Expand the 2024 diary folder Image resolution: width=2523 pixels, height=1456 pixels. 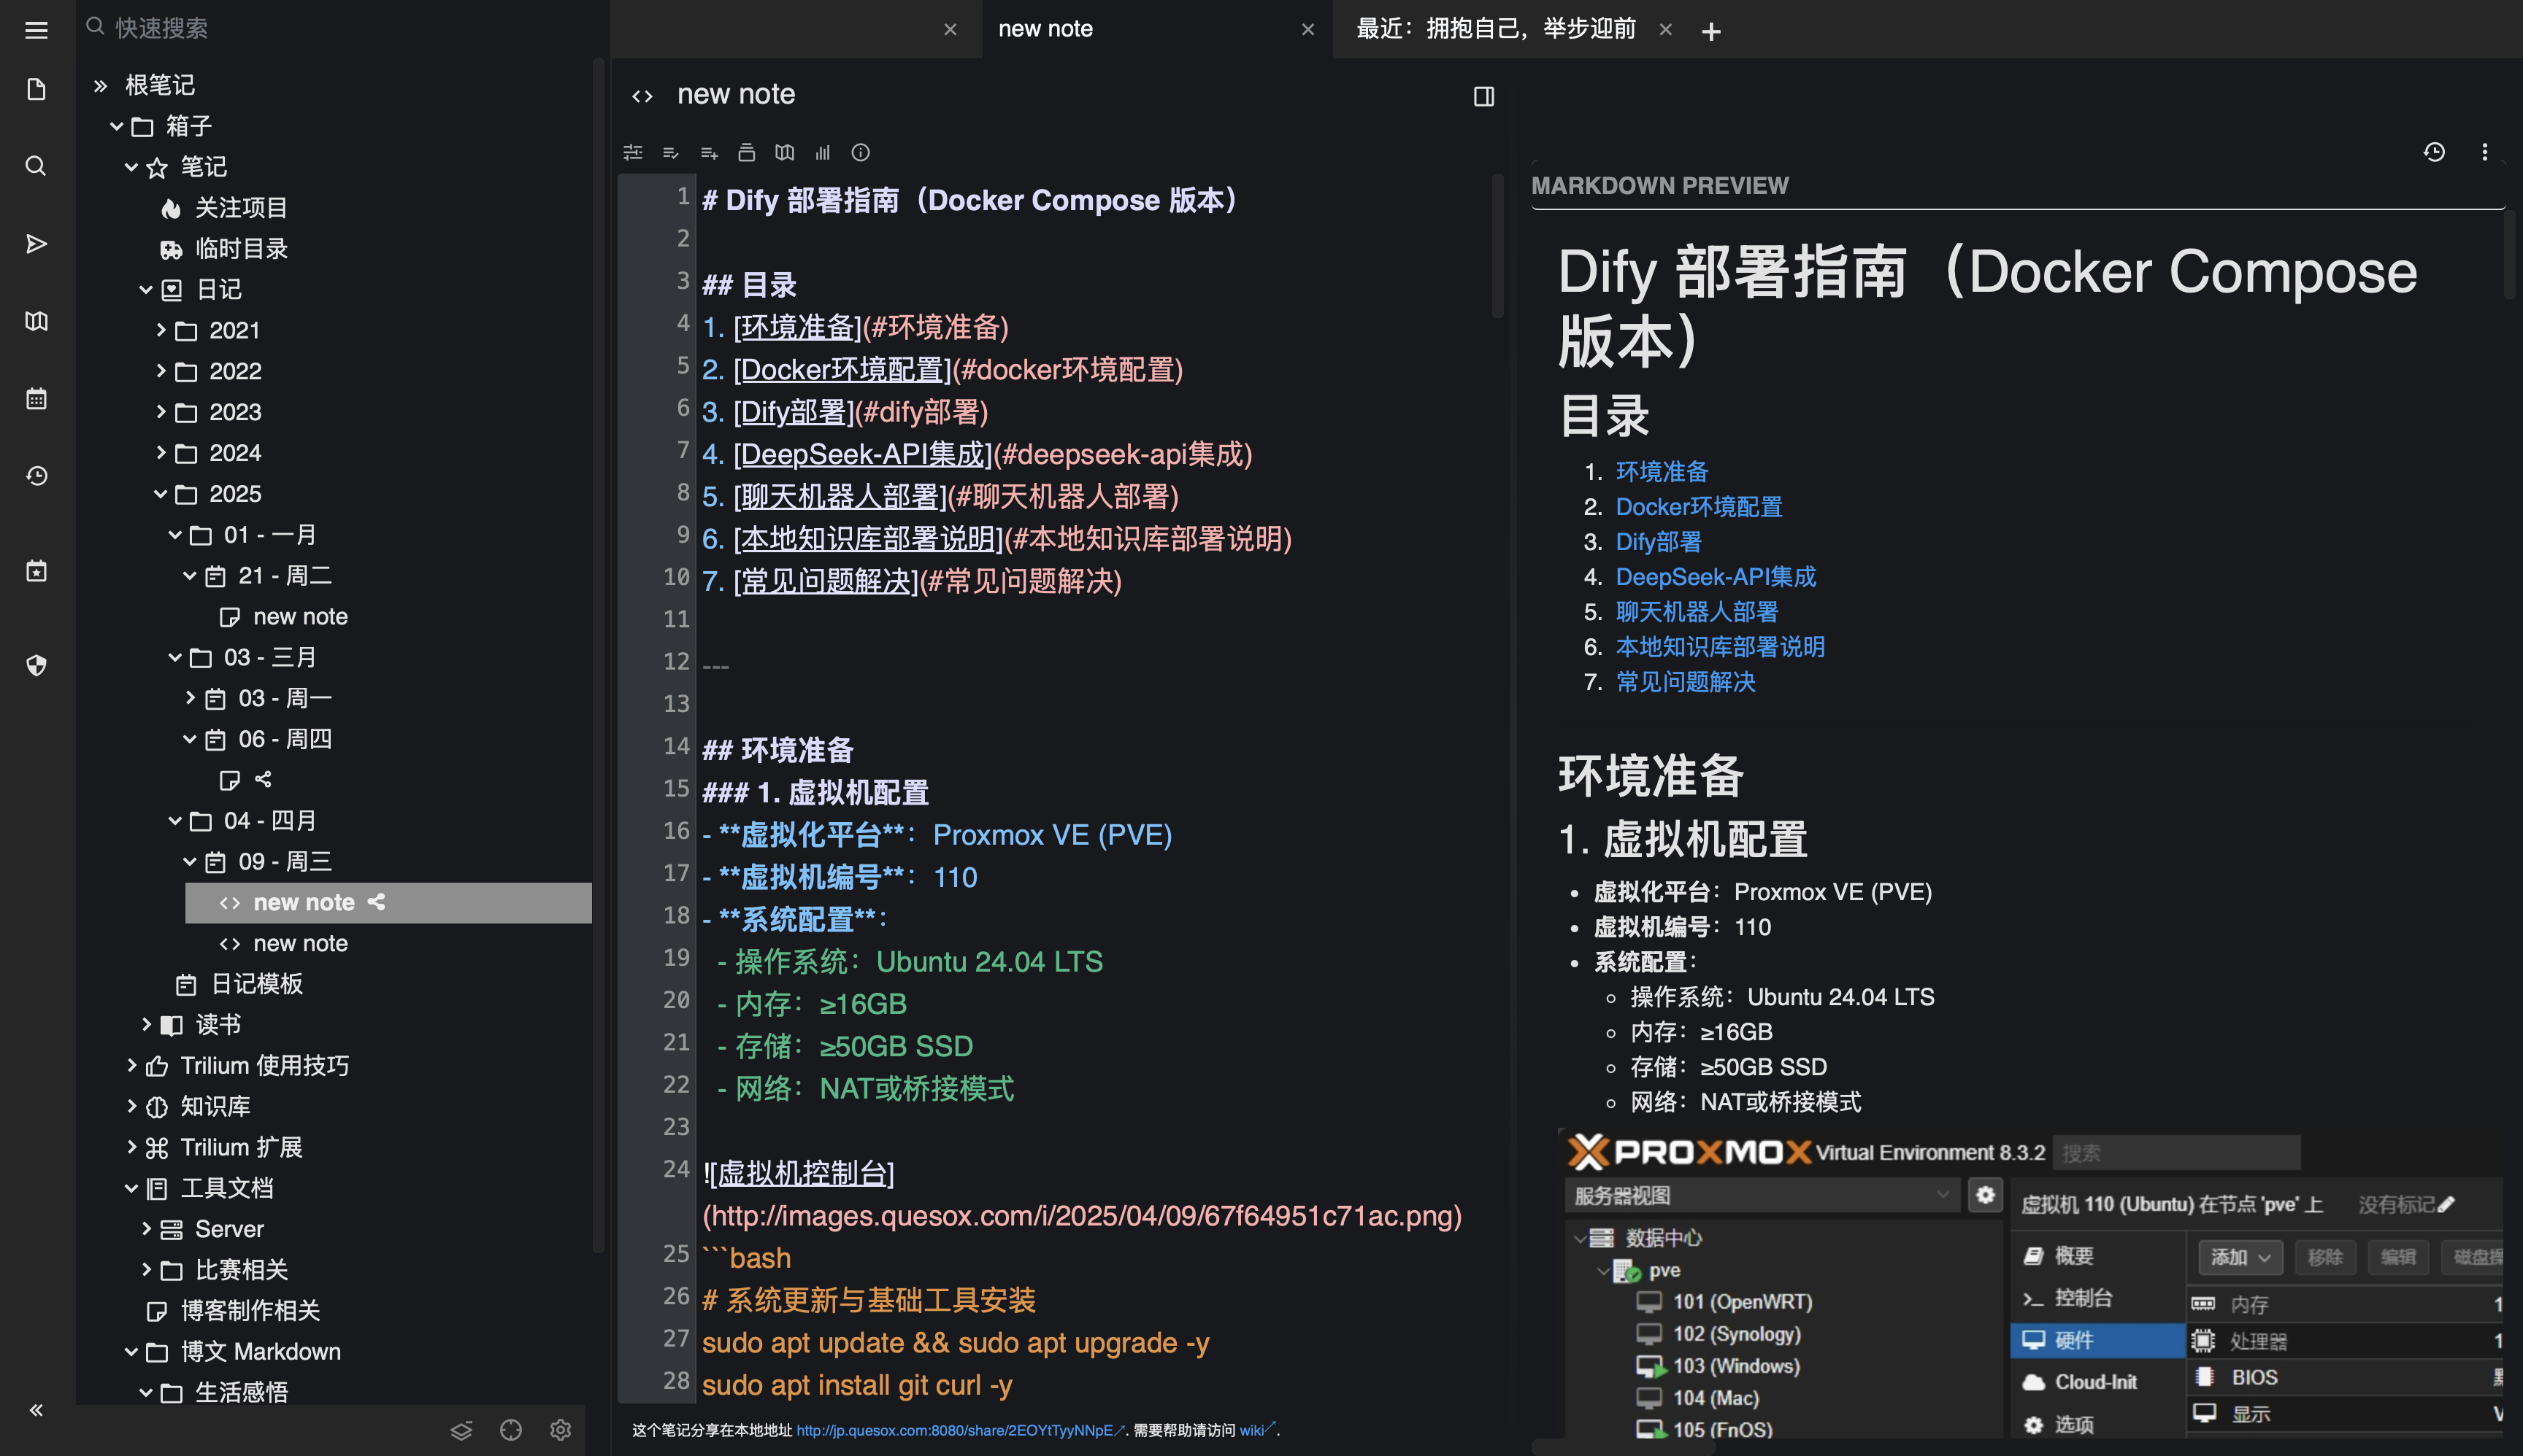(x=160, y=453)
